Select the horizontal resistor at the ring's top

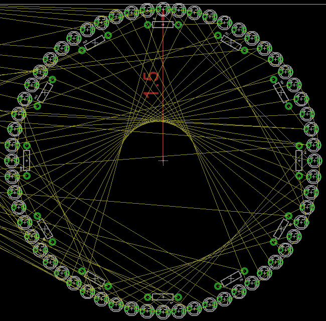tap(163, 25)
